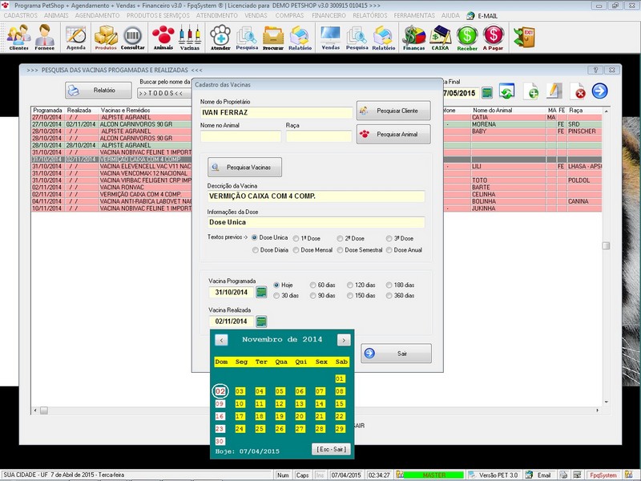Click the horizontal scrollbar thumb under list
This screenshot has height=481, width=641.
pos(44,410)
